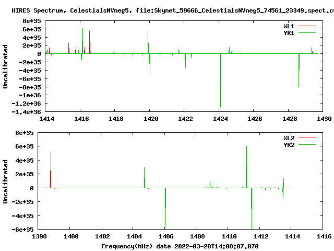Image resolution: width=334 pixels, height=251 pixels.
Task: Click the green positive spike near 1404.7 MHz
Action: (145, 178)
